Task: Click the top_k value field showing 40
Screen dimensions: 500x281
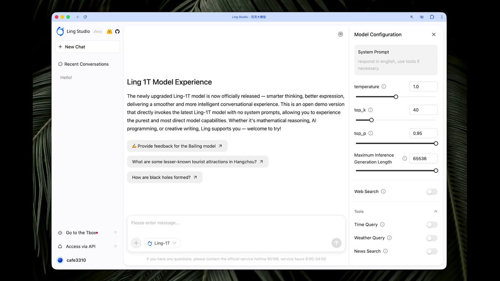Action: point(423,110)
